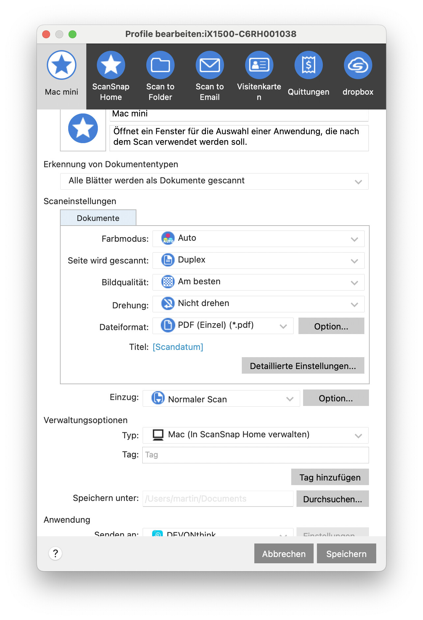The height and width of the screenshot is (620, 423).
Task: Select the Scan to Folder profile
Action: [x=160, y=65]
